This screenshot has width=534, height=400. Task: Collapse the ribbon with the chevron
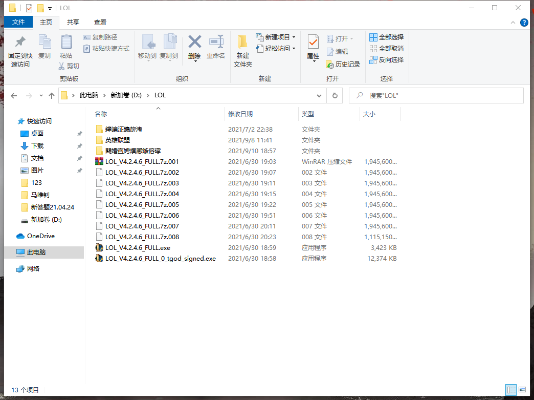pyautogui.click(x=513, y=23)
